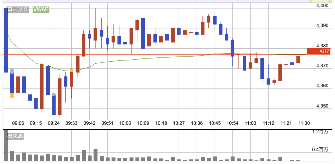This screenshot has height=164, width=335.
Task: Click the 0.4百万 volume axis label
Action: (x=320, y=150)
